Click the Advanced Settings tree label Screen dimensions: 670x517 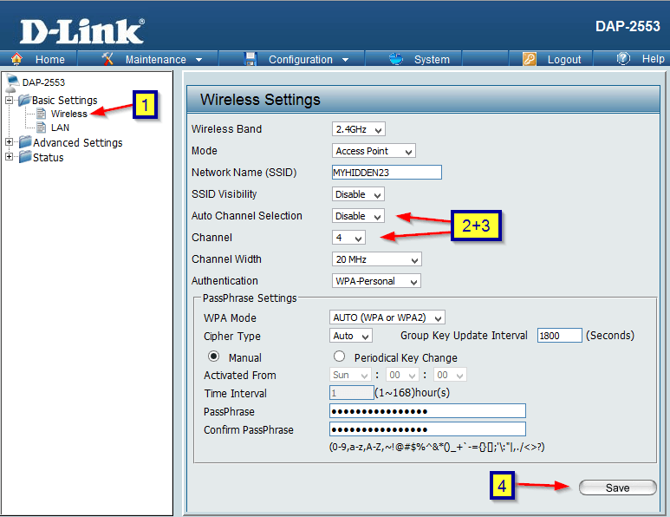point(78,142)
